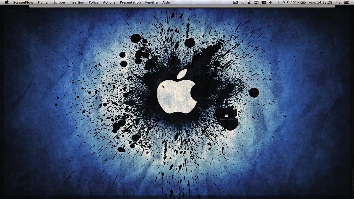This screenshot has height=199, width=354.
Task: Open the ScreenFlow application menu
Action: point(23,2)
